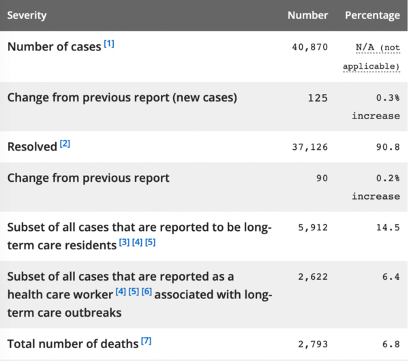Open footnote 5 after health care worker
Image resolution: width=409 pixels, height=361 pixels.
click(x=133, y=292)
